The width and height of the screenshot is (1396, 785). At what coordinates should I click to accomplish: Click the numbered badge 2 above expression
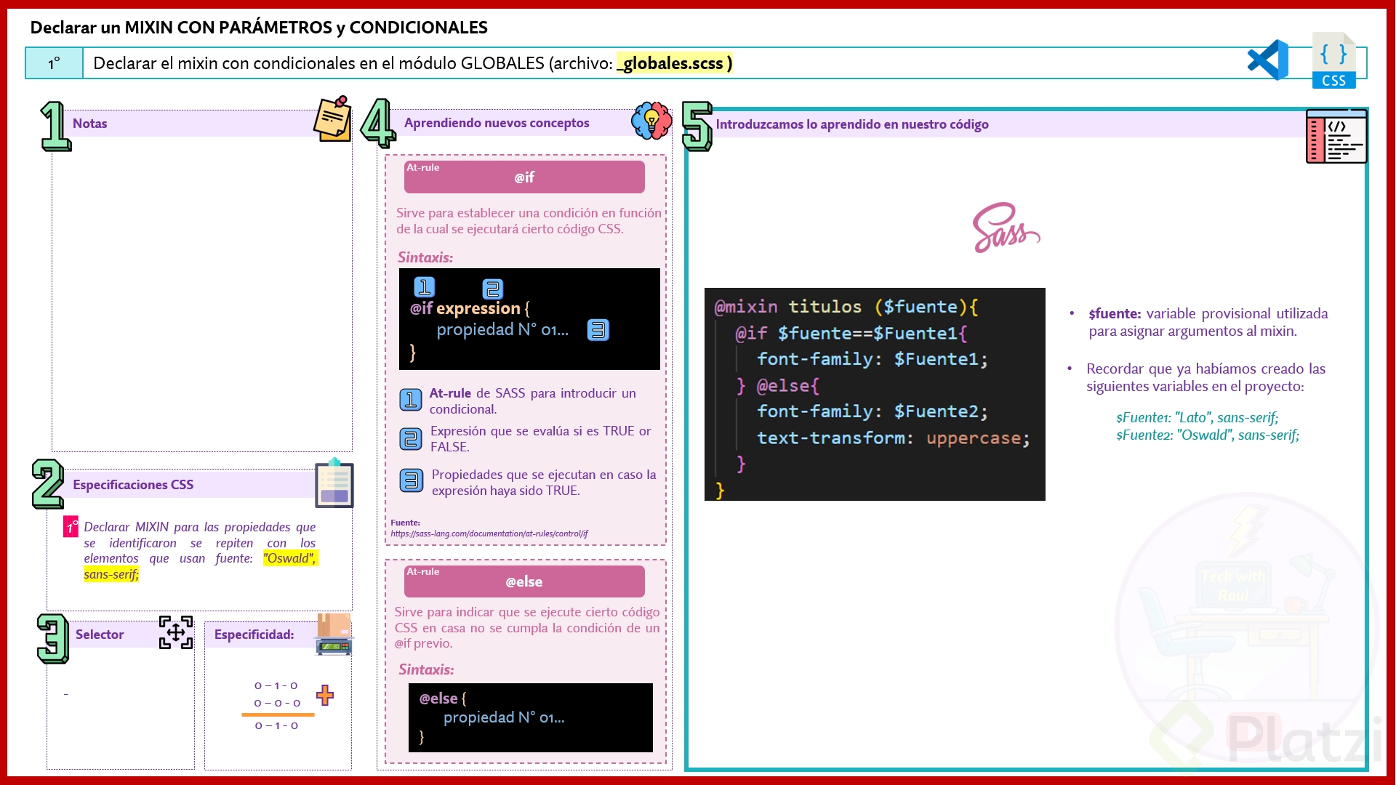pos(493,289)
